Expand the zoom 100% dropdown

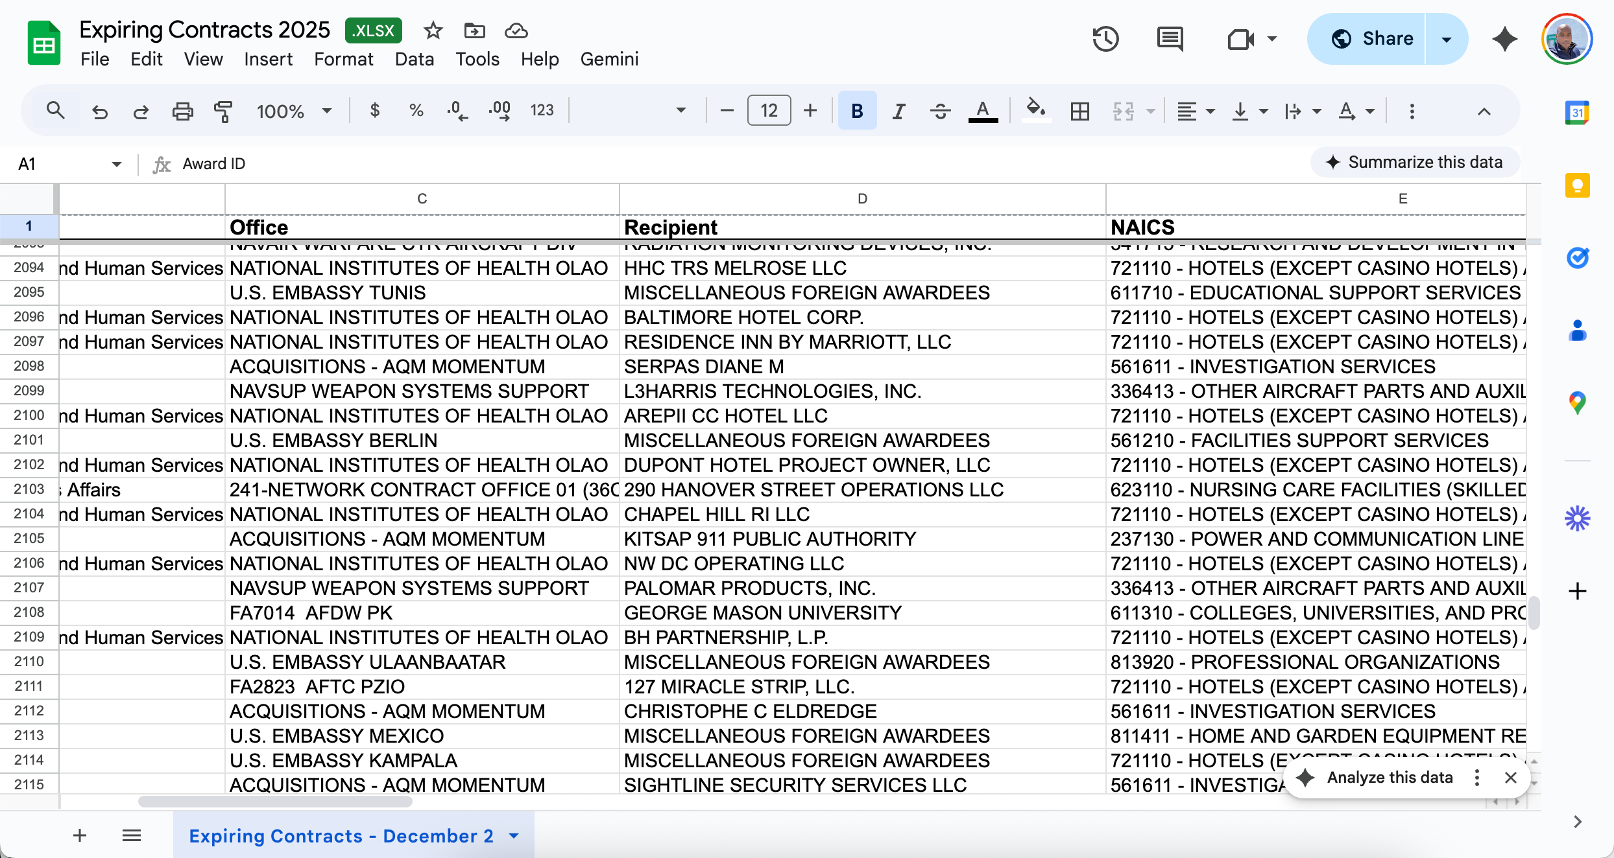point(294,111)
